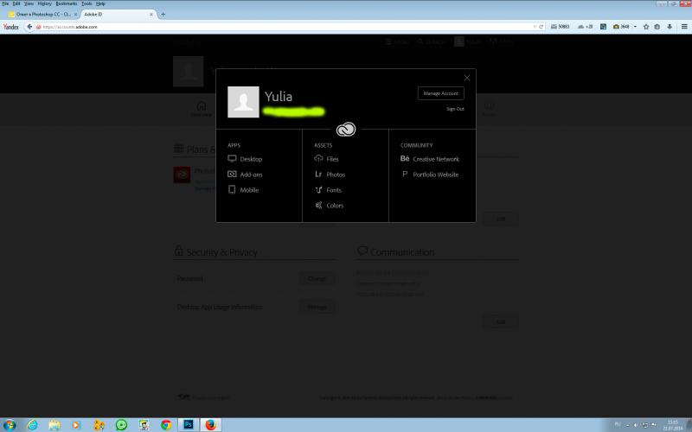Sign Out of the Adobe account
Viewport: 692px width, 432px height.
click(x=455, y=109)
